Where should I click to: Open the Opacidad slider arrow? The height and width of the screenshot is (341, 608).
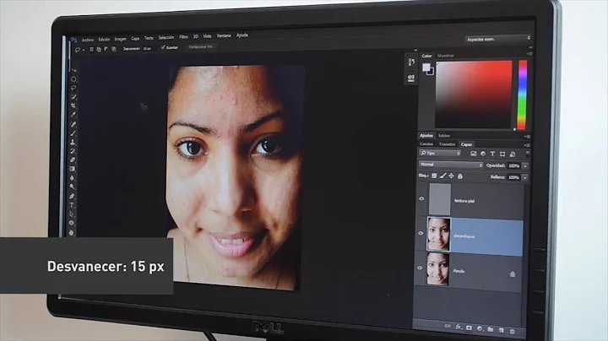click(x=525, y=165)
